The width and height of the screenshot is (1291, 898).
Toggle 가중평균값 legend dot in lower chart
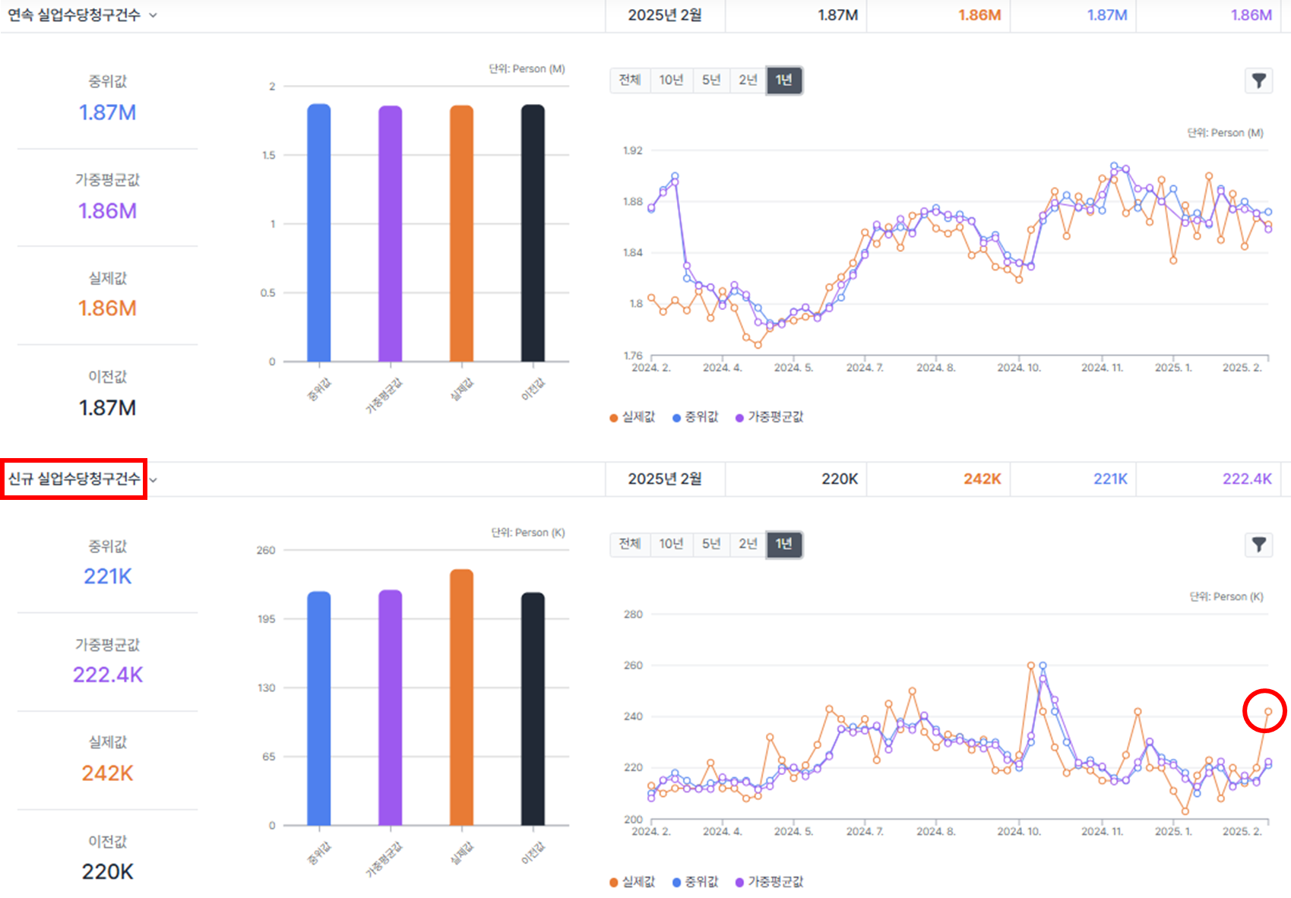739,882
